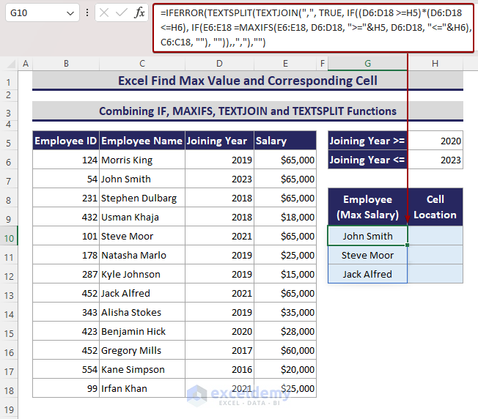
Task: Click the Enter checkmark formula button
Action: click(x=122, y=13)
